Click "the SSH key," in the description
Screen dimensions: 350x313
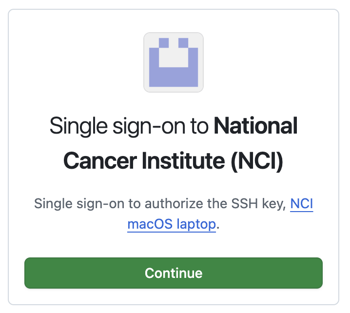246,204
